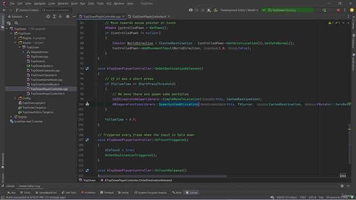The width and height of the screenshot is (356, 200).
Task: Select Scratches and Consoles node
Action: coord(28,122)
